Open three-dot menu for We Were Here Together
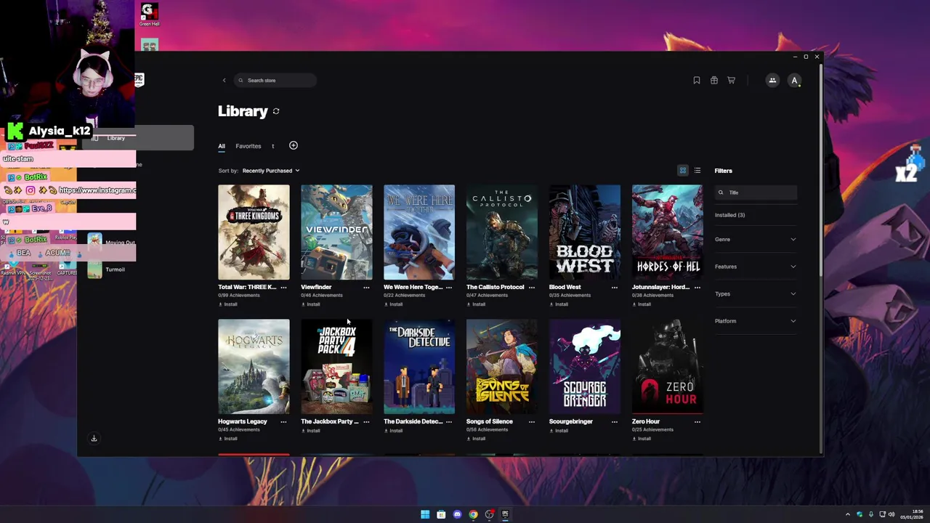Screen dimensions: 930x523 (449, 288)
